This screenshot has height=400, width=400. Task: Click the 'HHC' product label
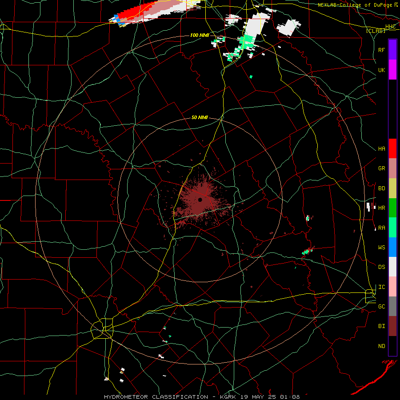pyautogui.click(x=390, y=27)
